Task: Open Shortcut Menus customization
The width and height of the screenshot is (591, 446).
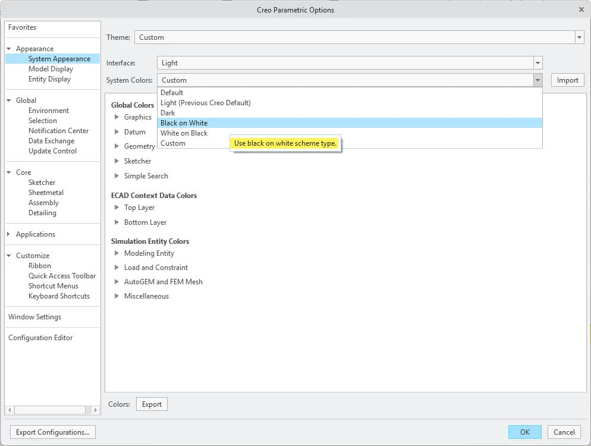Action: [x=54, y=286]
